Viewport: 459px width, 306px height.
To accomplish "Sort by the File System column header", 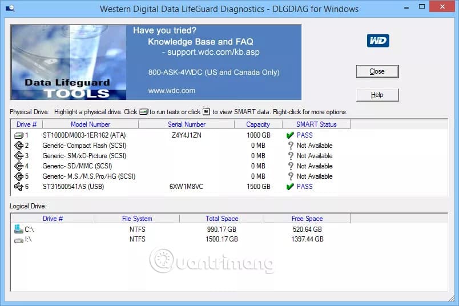I will click(137, 219).
